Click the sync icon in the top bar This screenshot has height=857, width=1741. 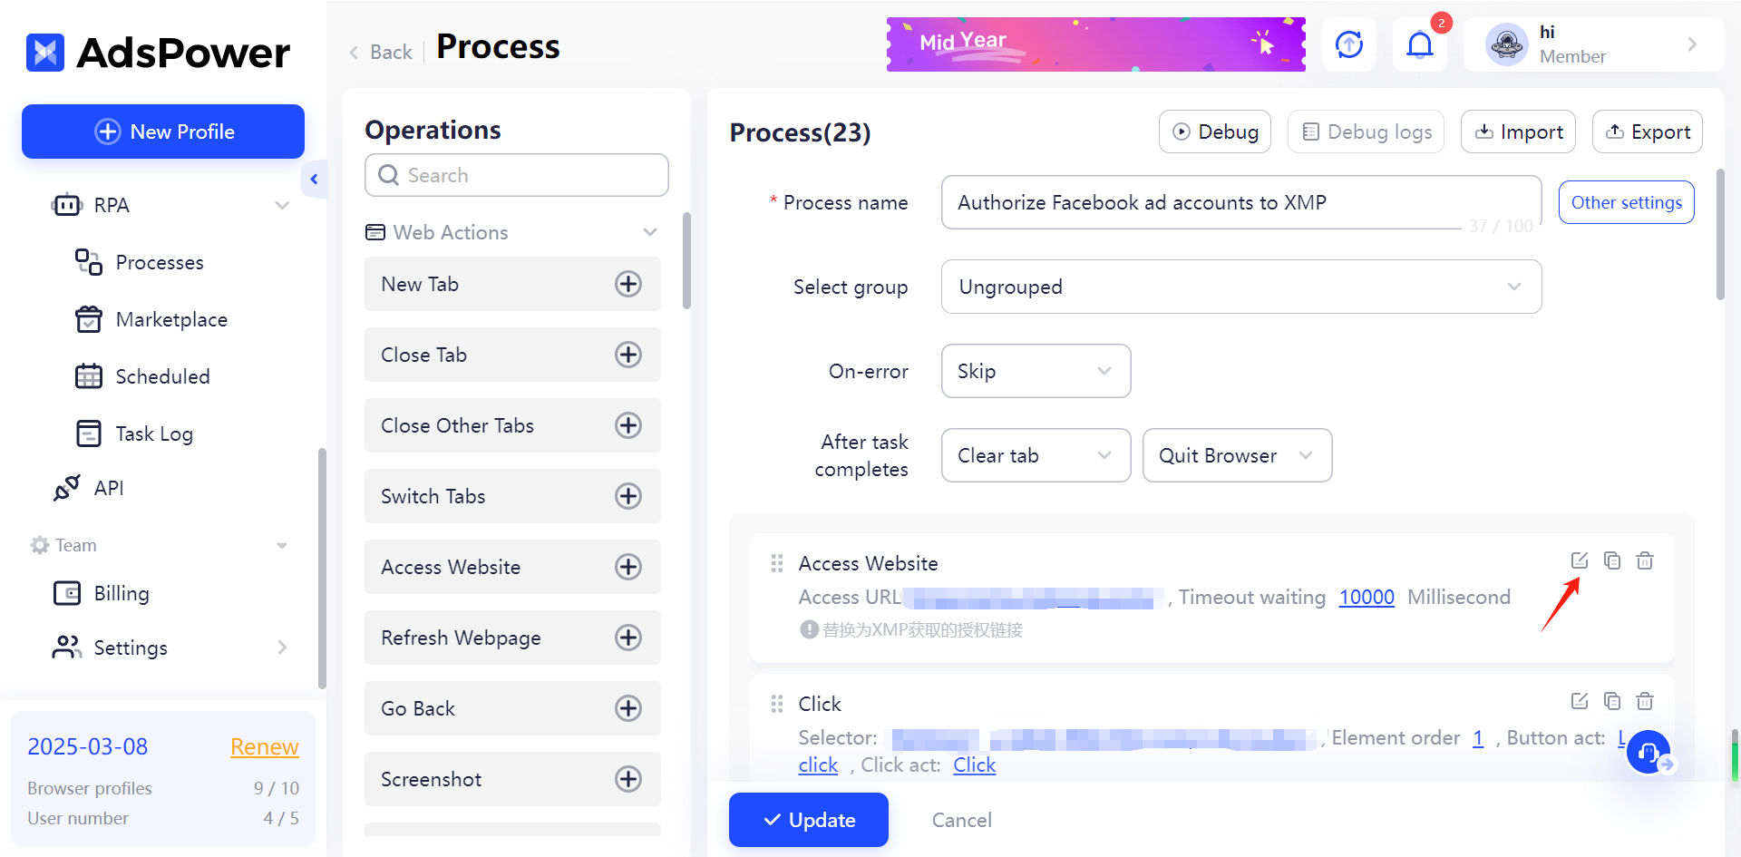[1348, 44]
